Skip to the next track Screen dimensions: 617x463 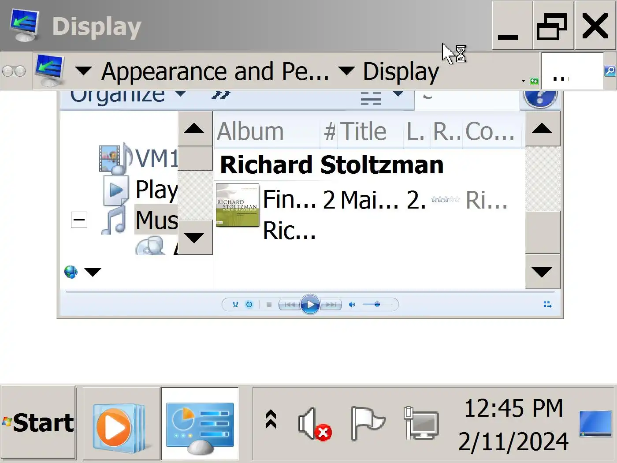coord(331,304)
